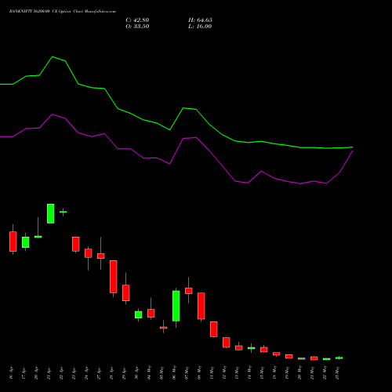Viewport: 392px width, 392px height.
Task: Click the red candle above 11 May
Action: [214, 329]
